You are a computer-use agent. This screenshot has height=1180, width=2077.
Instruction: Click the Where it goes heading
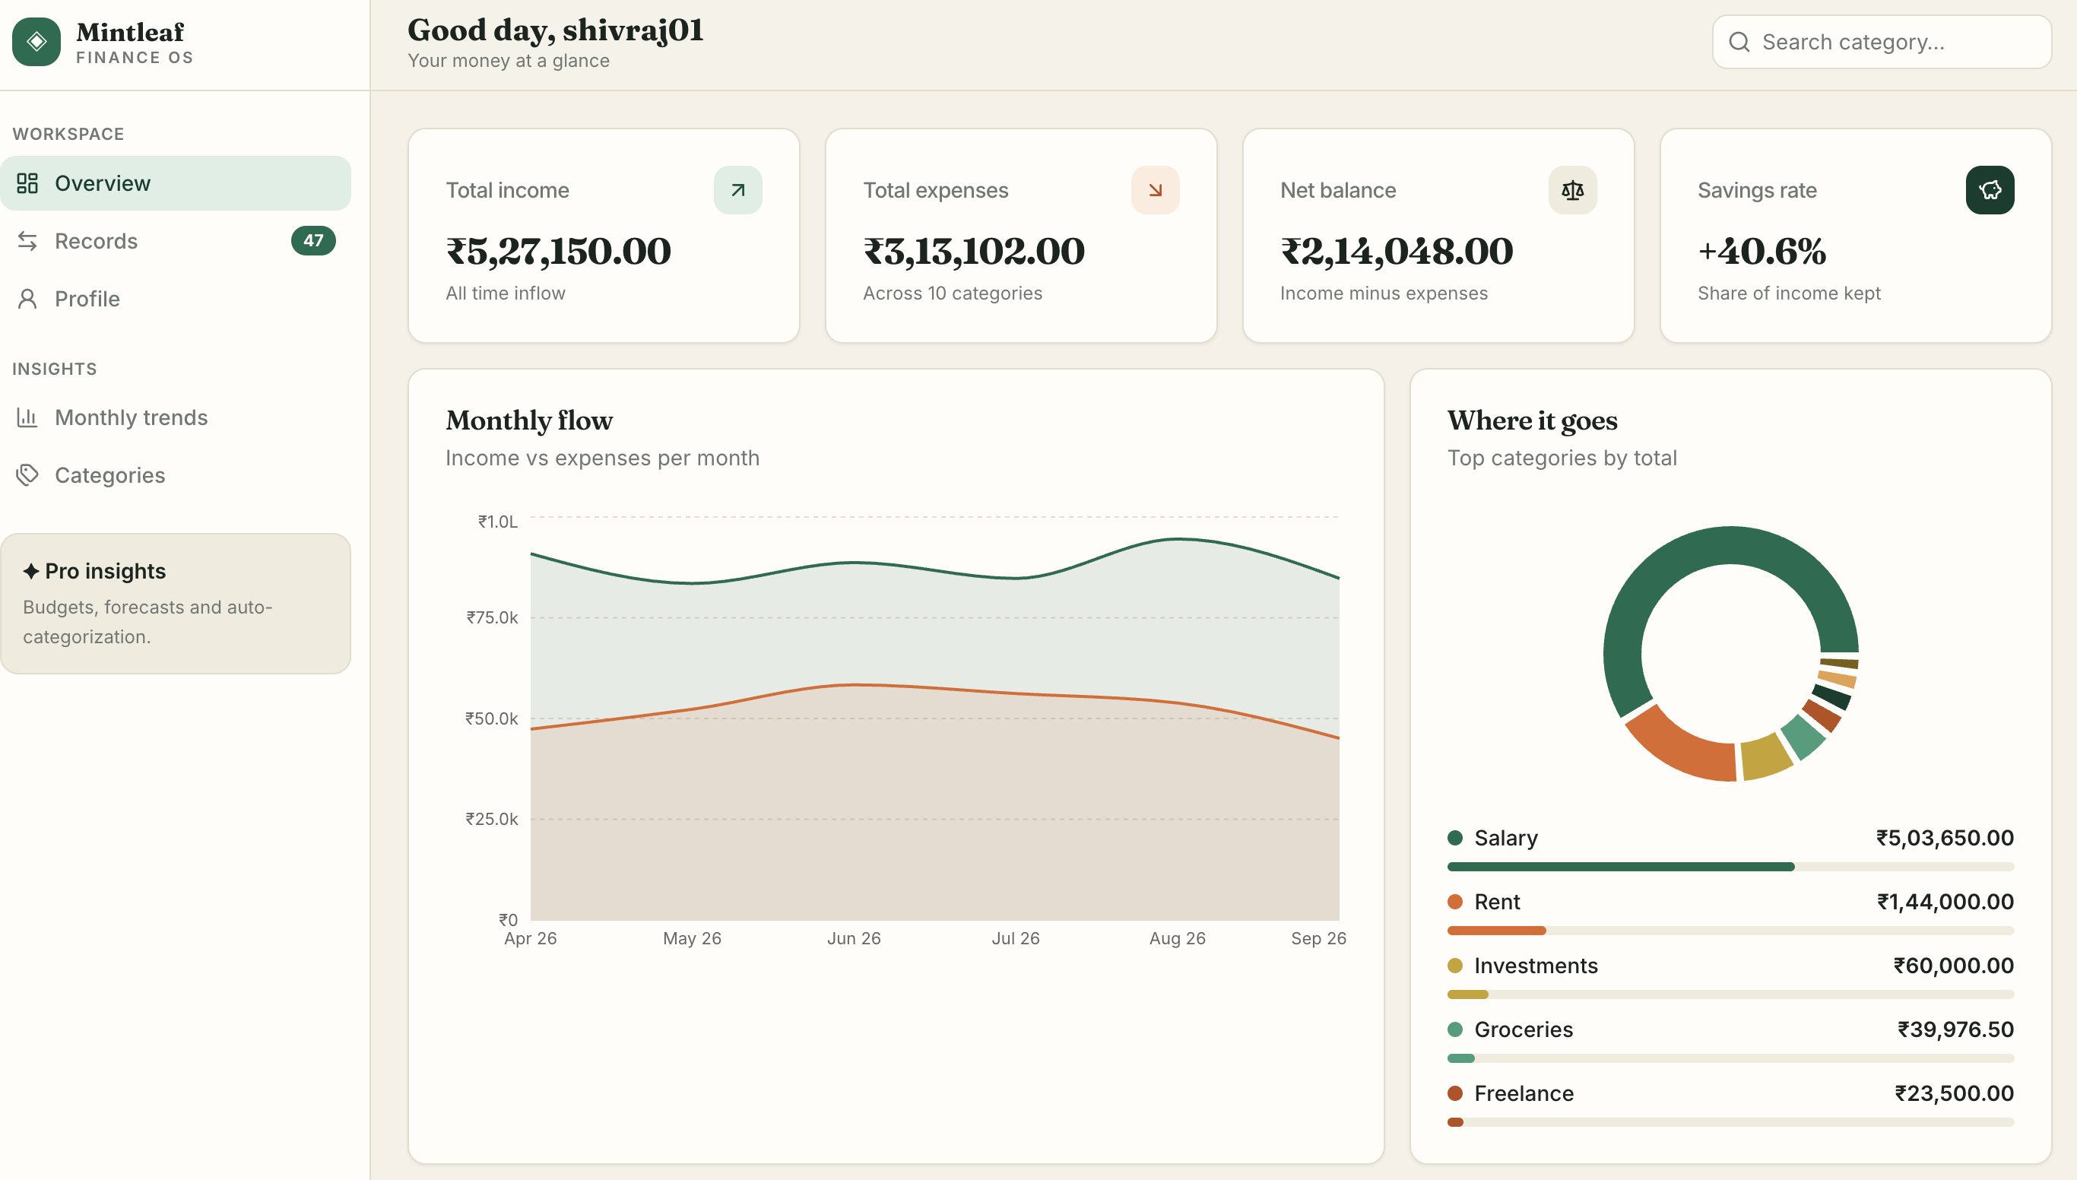coord(1532,420)
